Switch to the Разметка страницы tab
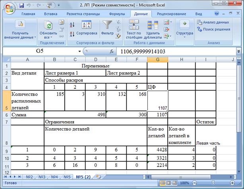 (83, 14)
